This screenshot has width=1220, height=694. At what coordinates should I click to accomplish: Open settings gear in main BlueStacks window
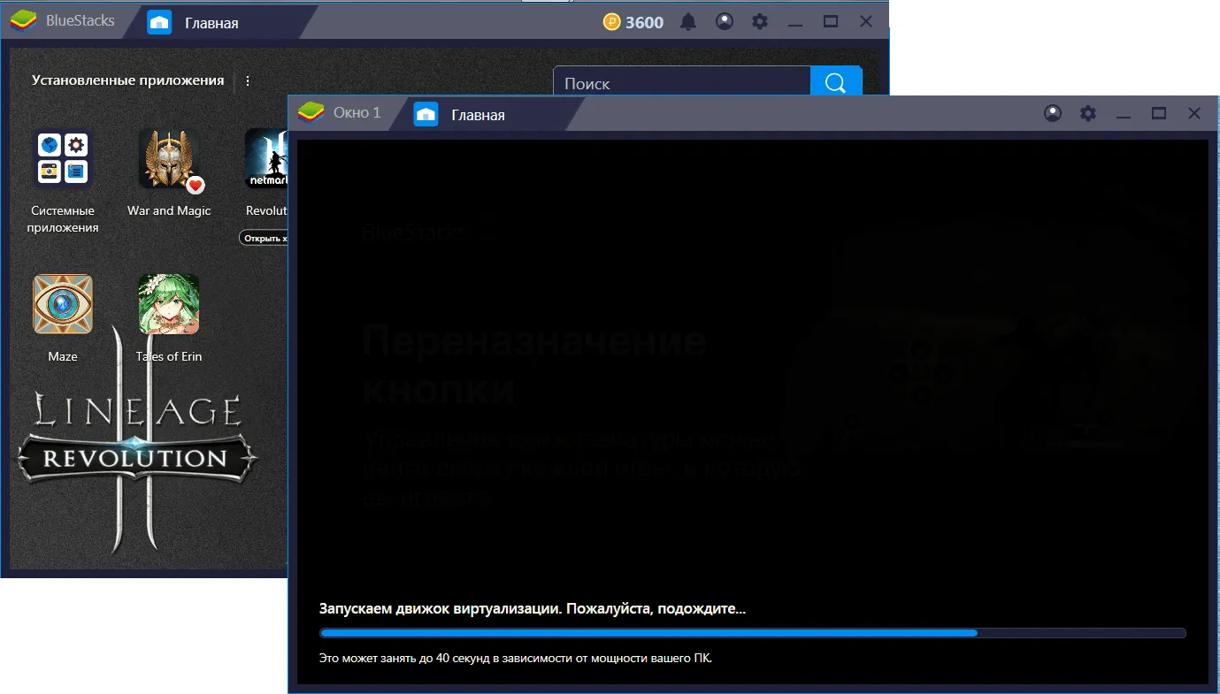(x=760, y=22)
